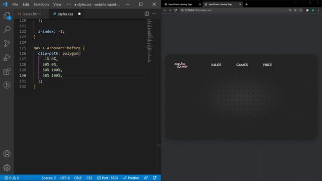Screen dimensions: 322x181
Task: Open the Search view in the activity bar
Action: pyautogui.click(x=7, y=29)
